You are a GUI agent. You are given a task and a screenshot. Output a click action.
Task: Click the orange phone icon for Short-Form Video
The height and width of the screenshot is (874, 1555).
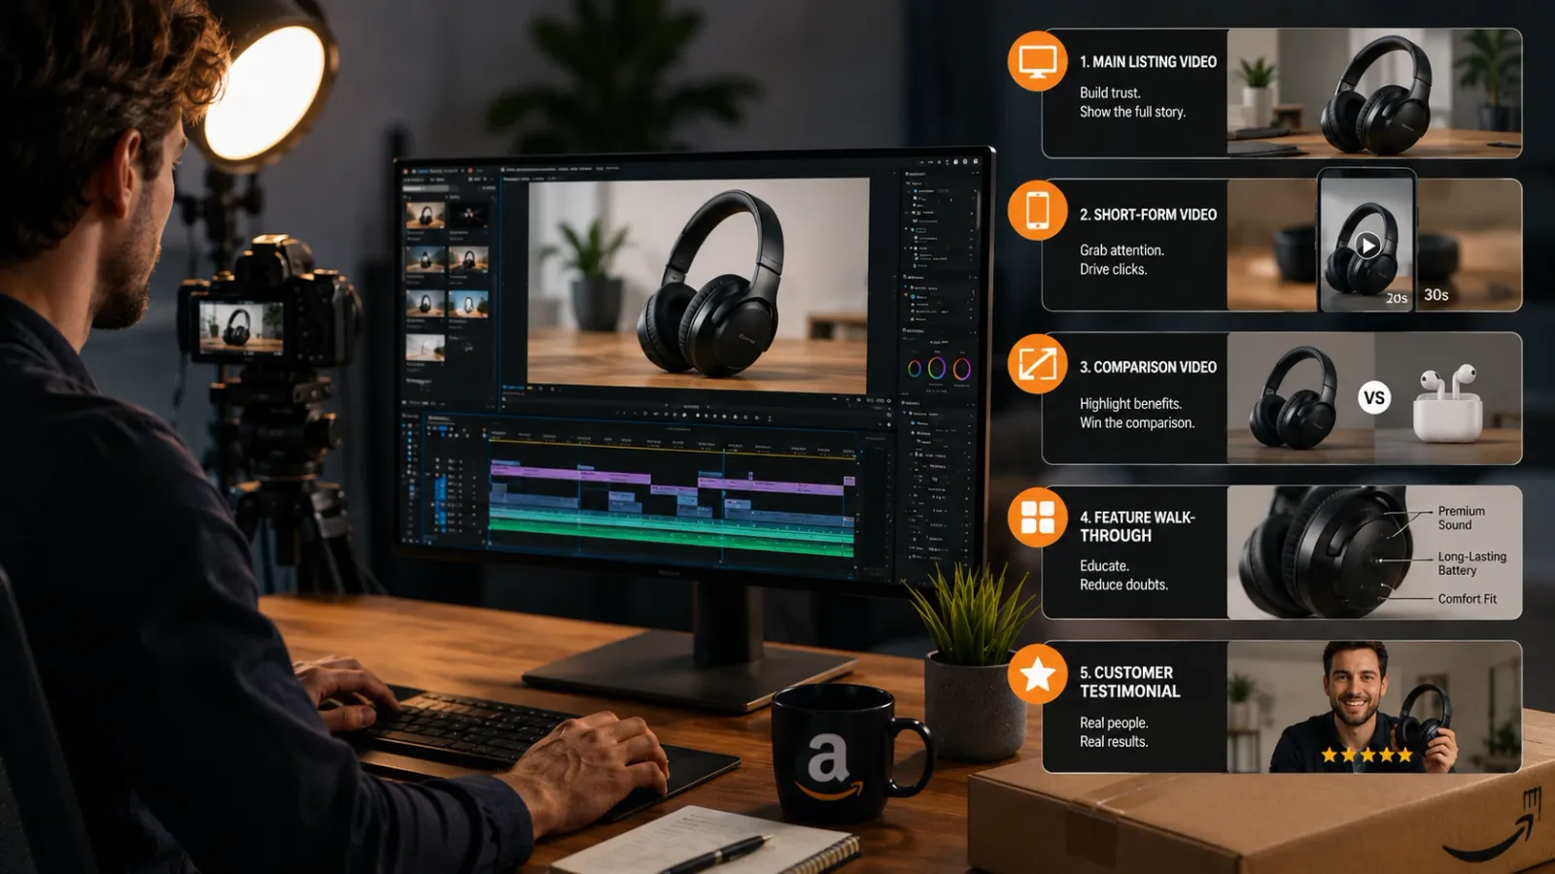[x=1037, y=210]
